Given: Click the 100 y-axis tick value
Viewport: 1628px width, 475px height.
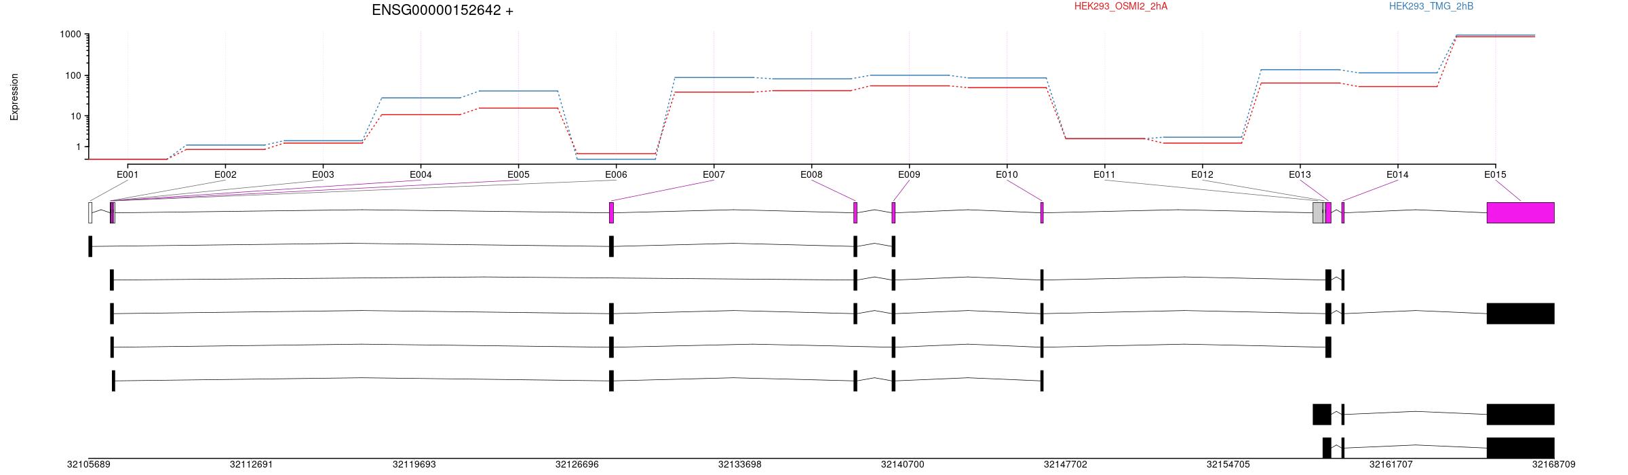Looking at the screenshot, I should (73, 75).
